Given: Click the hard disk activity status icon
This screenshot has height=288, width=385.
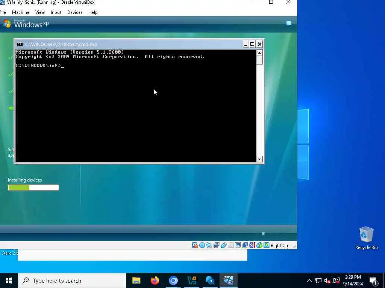Looking at the screenshot, I should coord(195,245).
